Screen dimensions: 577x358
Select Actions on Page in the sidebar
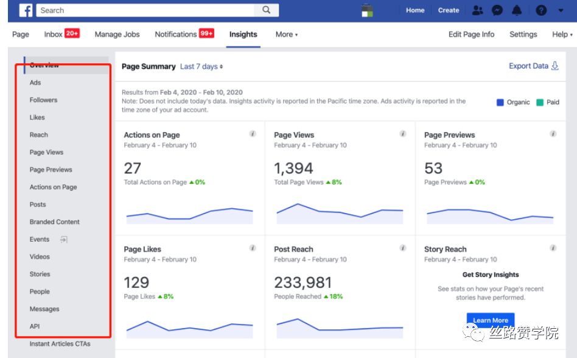point(53,187)
